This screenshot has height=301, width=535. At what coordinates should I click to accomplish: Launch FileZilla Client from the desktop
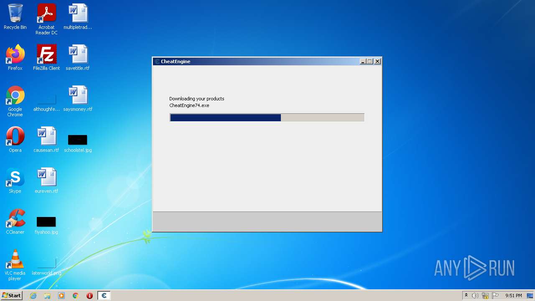coord(46,58)
